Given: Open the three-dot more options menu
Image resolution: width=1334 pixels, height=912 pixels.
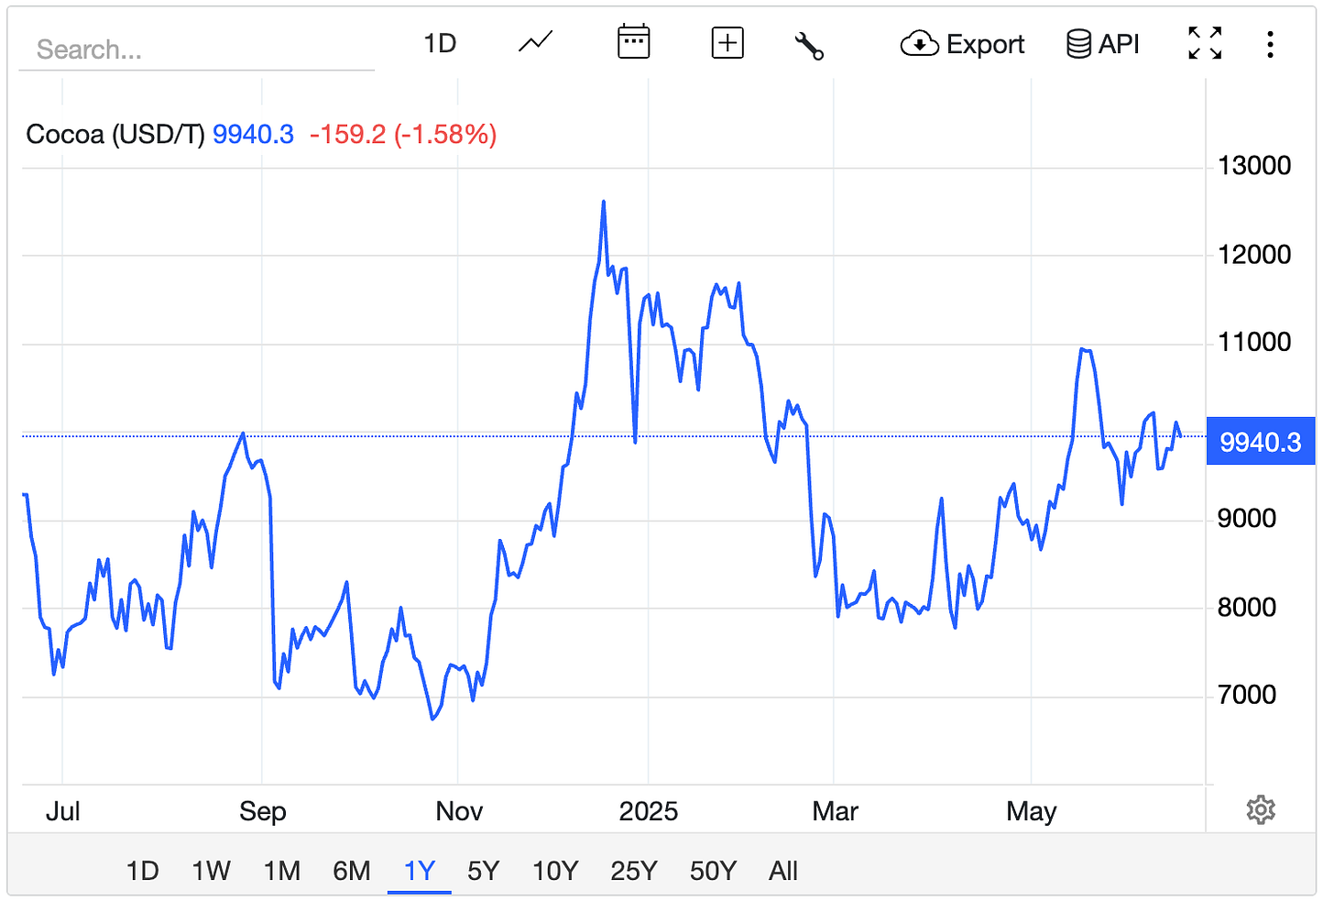Looking at the screenshot, I should (1270, 44).
